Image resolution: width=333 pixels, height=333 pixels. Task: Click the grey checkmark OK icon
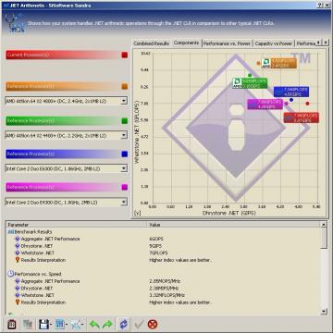tap(139, 325)
